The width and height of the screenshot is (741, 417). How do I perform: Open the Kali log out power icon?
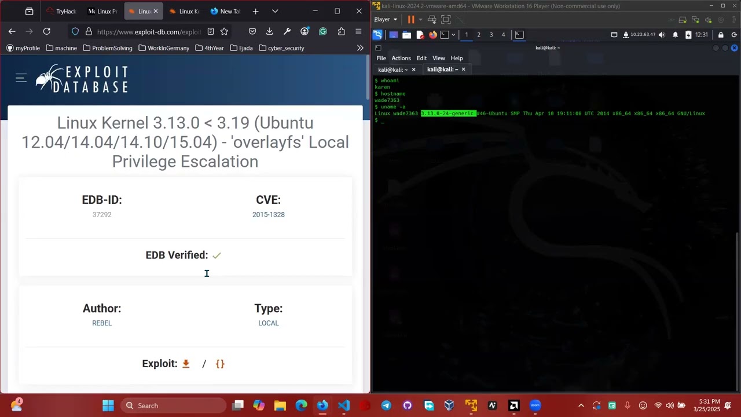click(734, 35)
